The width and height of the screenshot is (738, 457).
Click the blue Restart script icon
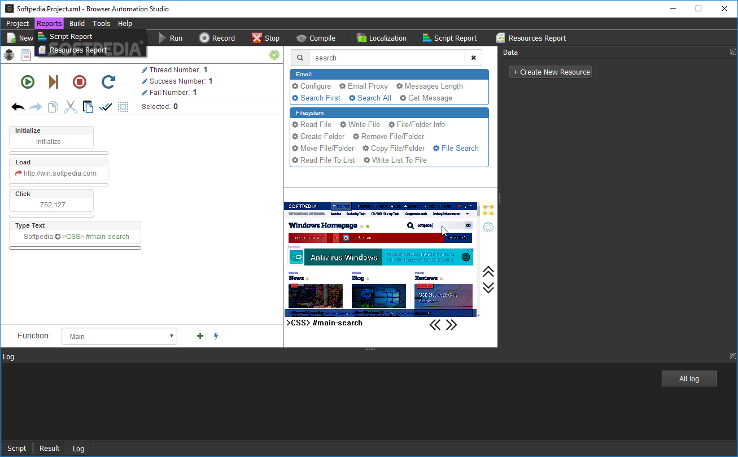pyautogui.click(x=108, y=82)
